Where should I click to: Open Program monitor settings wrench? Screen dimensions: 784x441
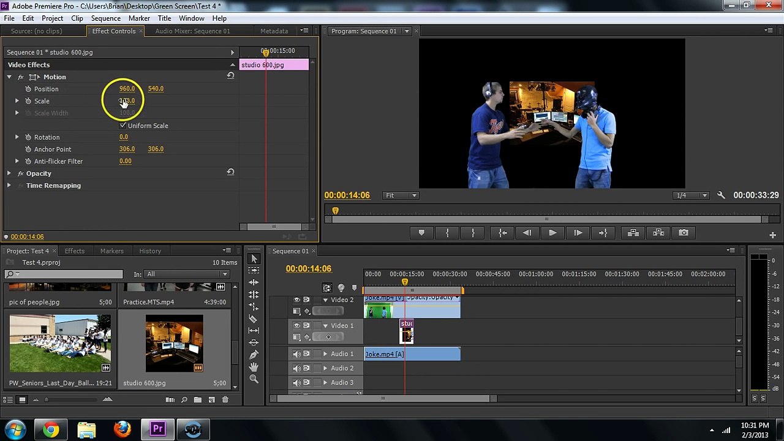[721, 195]
